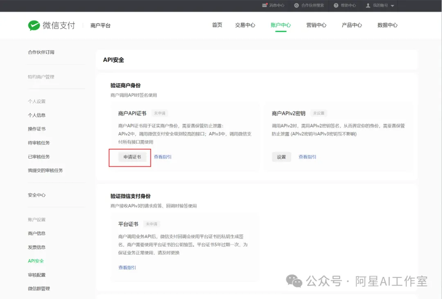This screenshot has width=442, height=299.
Task: Open 合作伙伴搜索 in the top bar
Action: click(x=313, y=5)
